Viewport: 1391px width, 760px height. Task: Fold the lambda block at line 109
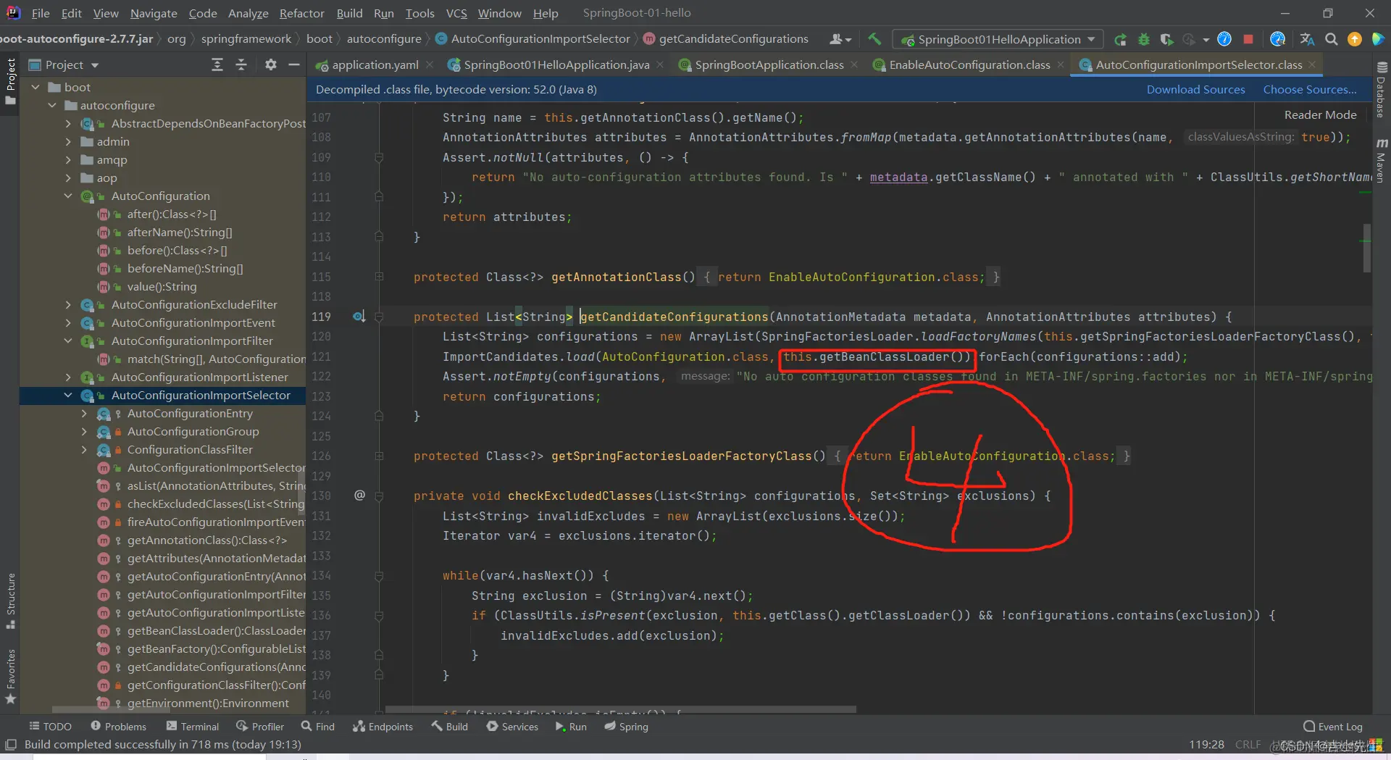(x=379, y=157)
